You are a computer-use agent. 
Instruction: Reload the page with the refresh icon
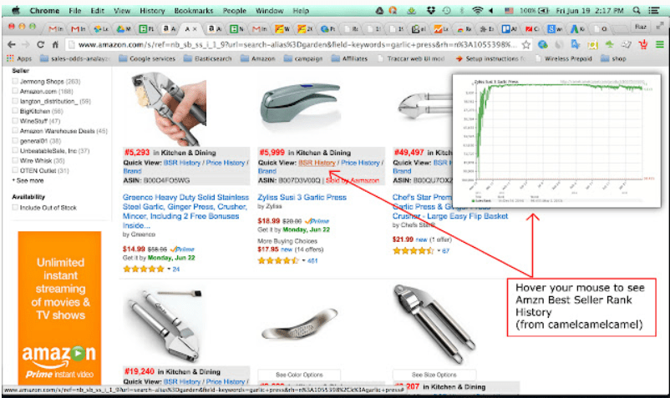tap(41, 44)
